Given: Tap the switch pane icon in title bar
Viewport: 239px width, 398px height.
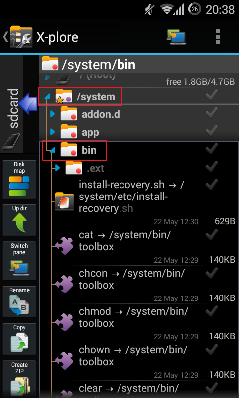Looking at the screenshot, I should point(176,37).
